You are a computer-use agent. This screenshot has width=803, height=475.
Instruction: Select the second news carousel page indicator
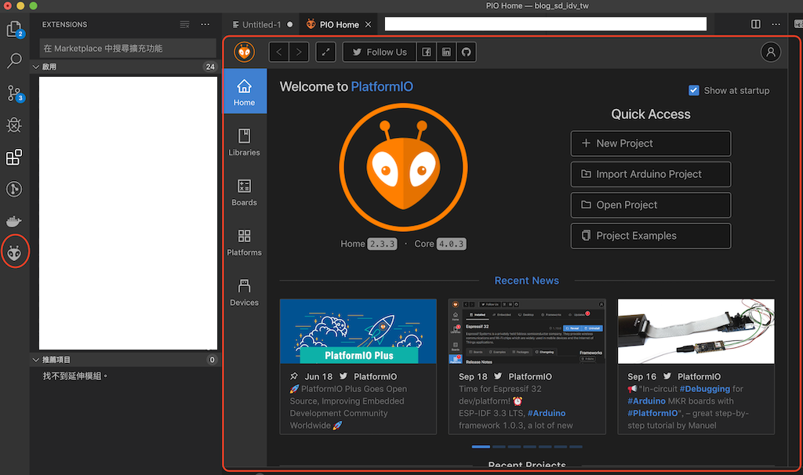(499, 447)
